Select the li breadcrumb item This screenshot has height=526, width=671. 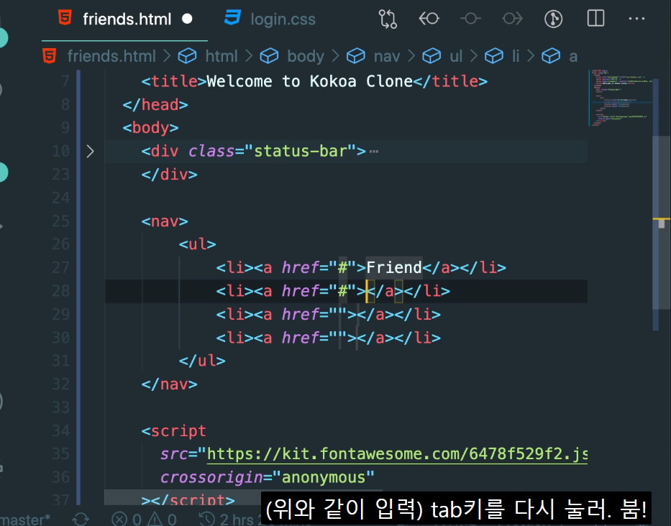point(516,56)
